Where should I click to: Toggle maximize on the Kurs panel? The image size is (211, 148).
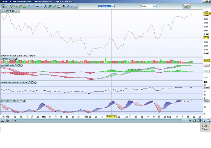tap(10, 11)
